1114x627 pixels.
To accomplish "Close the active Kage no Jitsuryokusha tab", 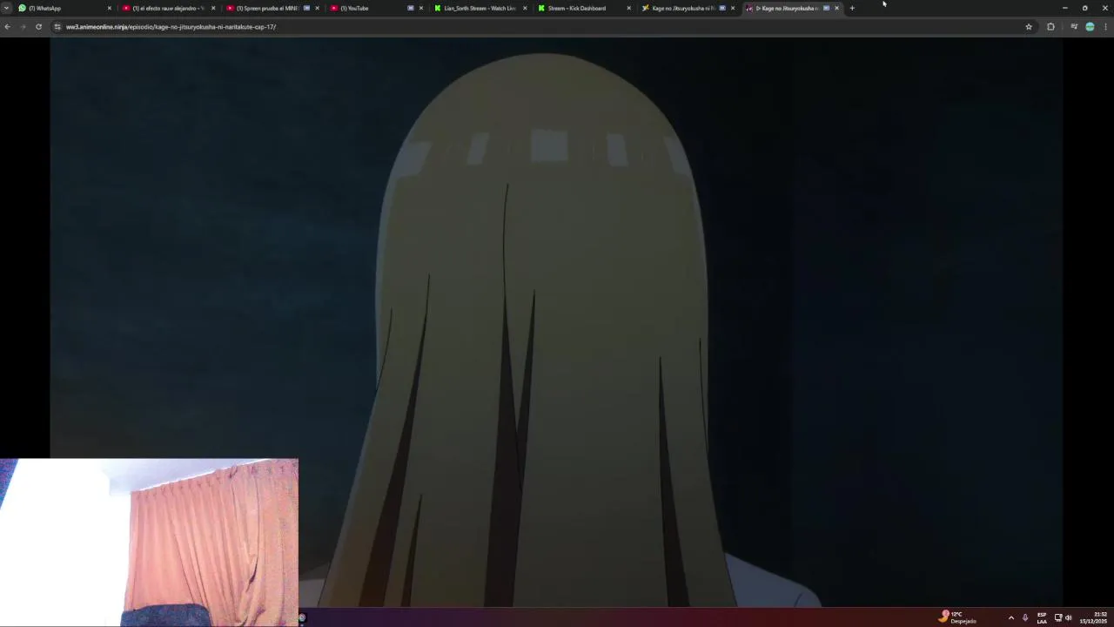I will coord(836,8).
